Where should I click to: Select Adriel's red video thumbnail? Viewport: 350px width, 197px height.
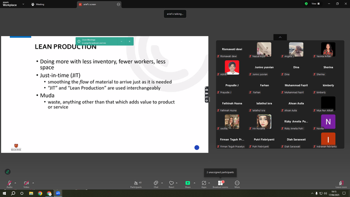click(232, 67)
